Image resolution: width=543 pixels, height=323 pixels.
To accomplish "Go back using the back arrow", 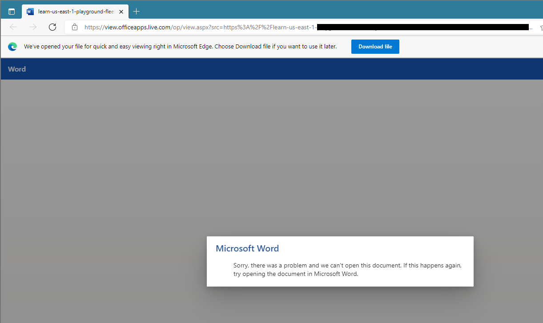I will click(13, 27).
